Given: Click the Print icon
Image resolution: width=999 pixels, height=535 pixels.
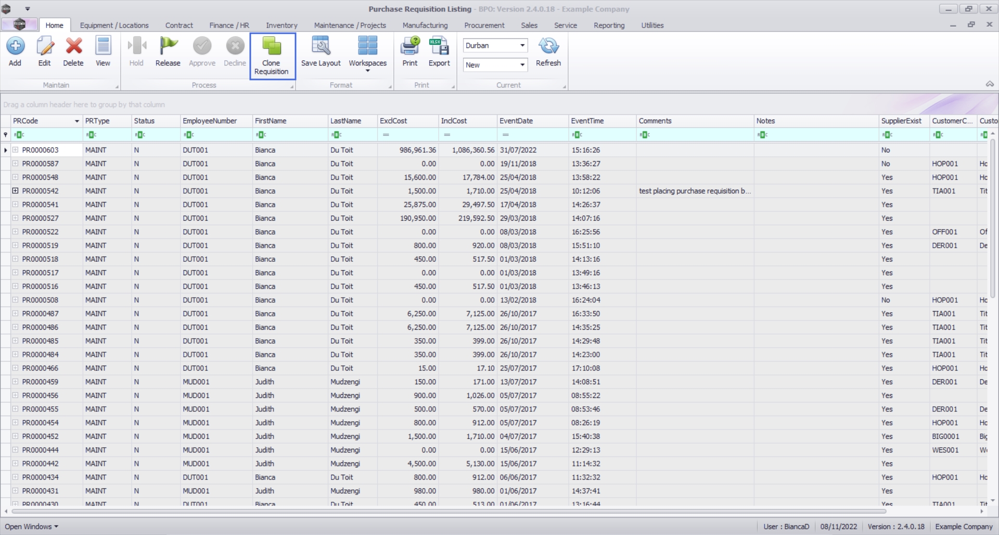Looking at the screenshot, I should tap(410, 46).
